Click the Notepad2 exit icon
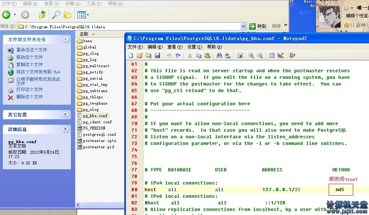369x215 pixels. pyautogui.click(x=292, y=55)
